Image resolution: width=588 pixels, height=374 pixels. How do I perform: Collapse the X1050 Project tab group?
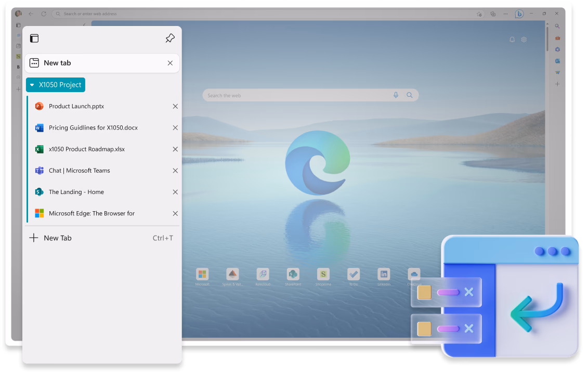click(56, 85)
